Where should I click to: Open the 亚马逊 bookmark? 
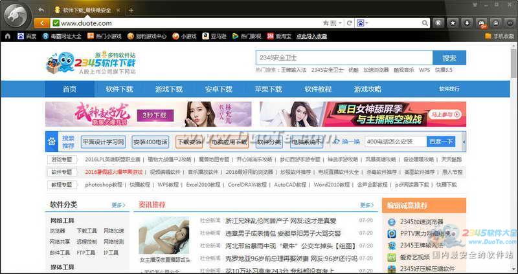pos(214,36)
